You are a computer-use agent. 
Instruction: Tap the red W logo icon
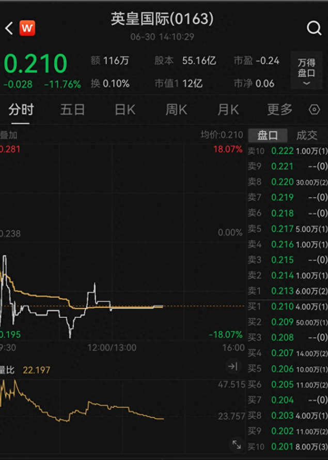(27, 28)
